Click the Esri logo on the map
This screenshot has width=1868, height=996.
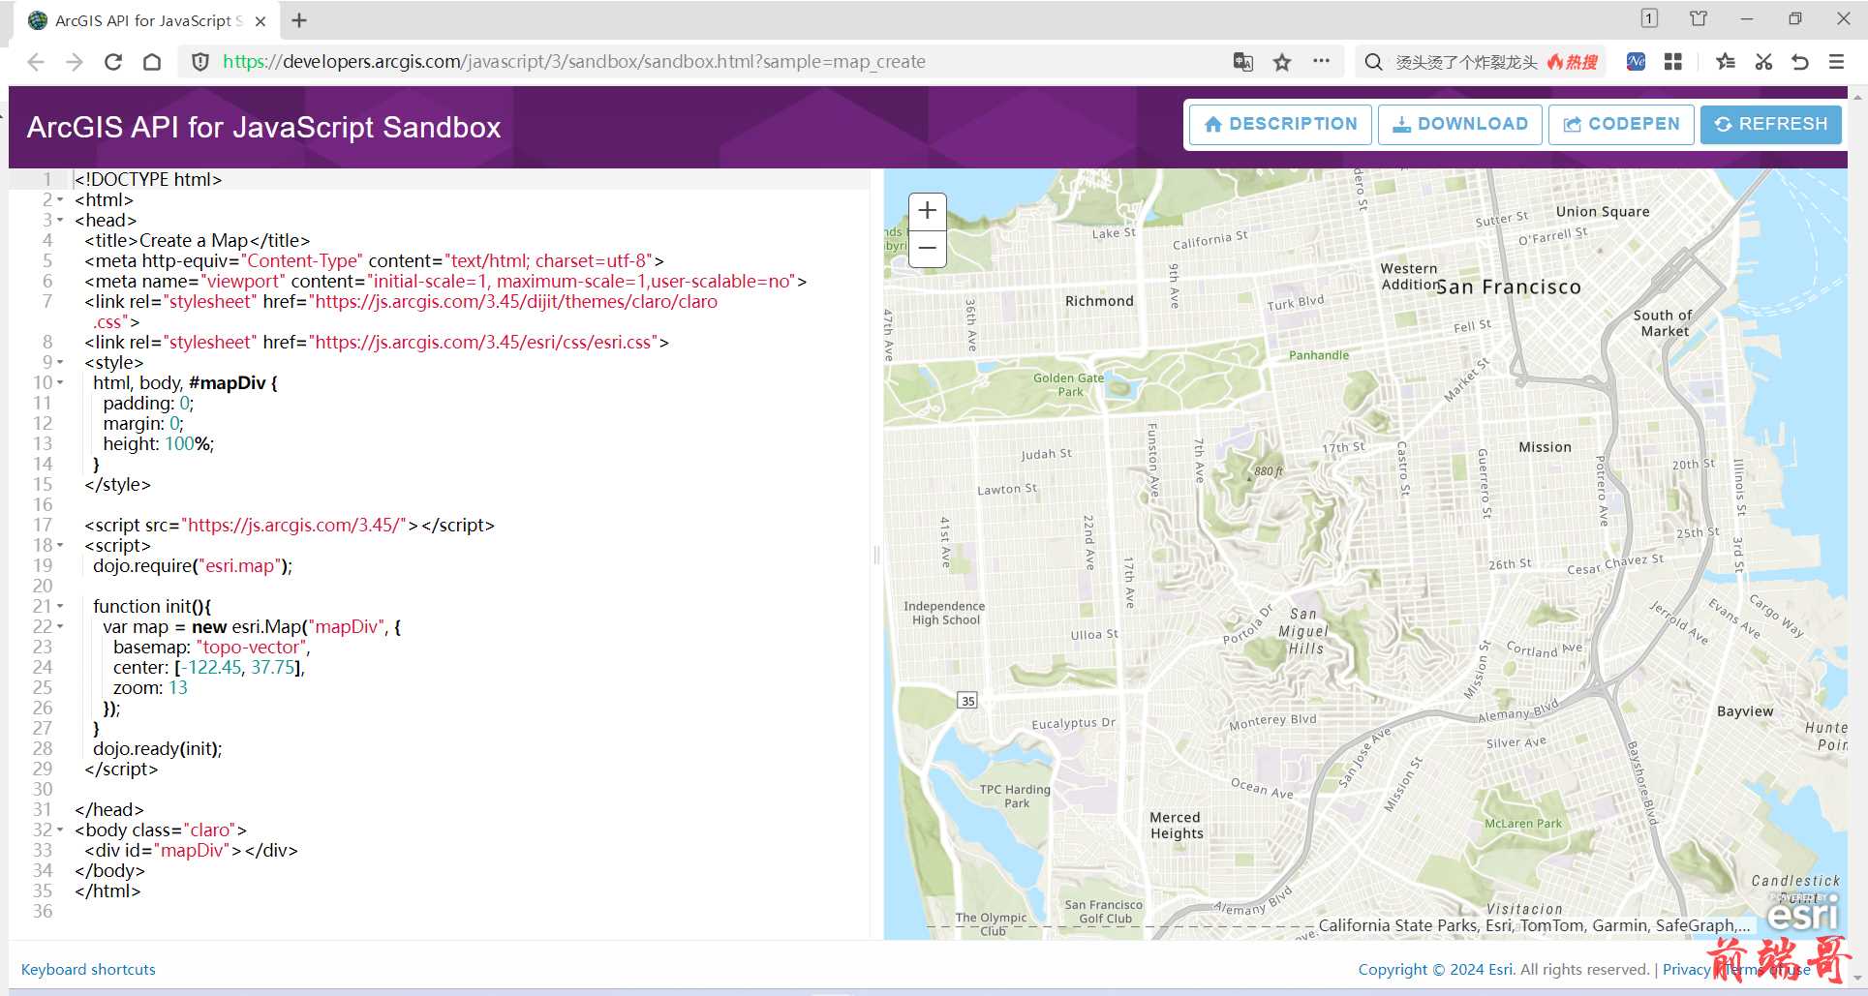(1802, 913)
